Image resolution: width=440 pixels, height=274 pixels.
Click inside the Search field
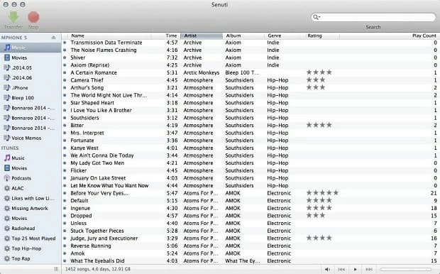coord(373,17)
